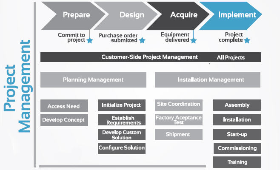Click the Commissioning box
Screen dimensions: 280x170
point(237,148)
